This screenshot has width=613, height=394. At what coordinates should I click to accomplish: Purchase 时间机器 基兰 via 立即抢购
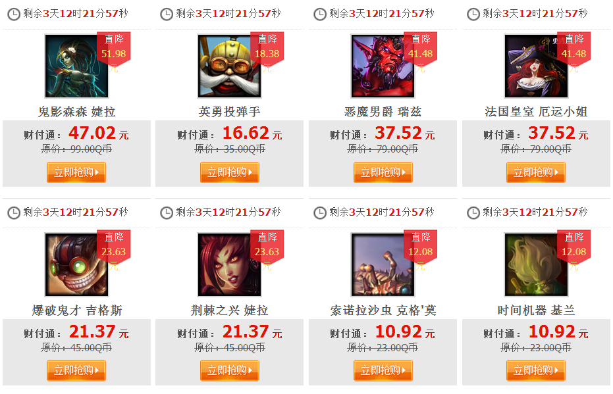click(535, 370)
